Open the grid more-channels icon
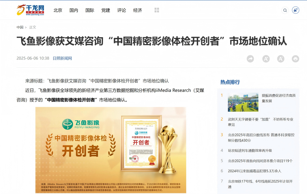 click(x=157, y=10)
